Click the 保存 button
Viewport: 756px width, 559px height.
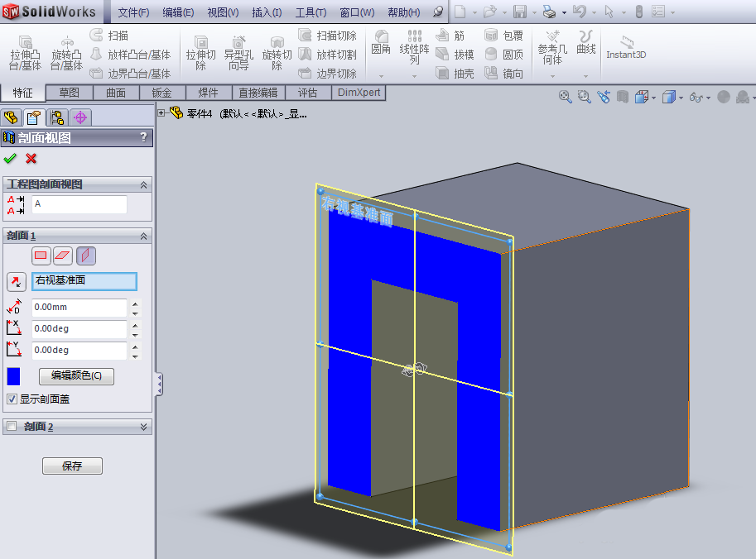pos(71,466)
